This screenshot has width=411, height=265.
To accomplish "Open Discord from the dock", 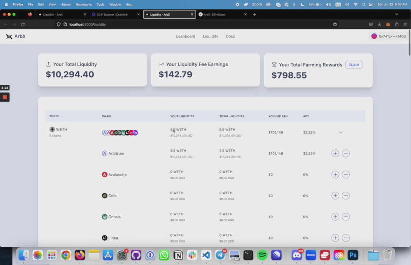I will 297,255.
